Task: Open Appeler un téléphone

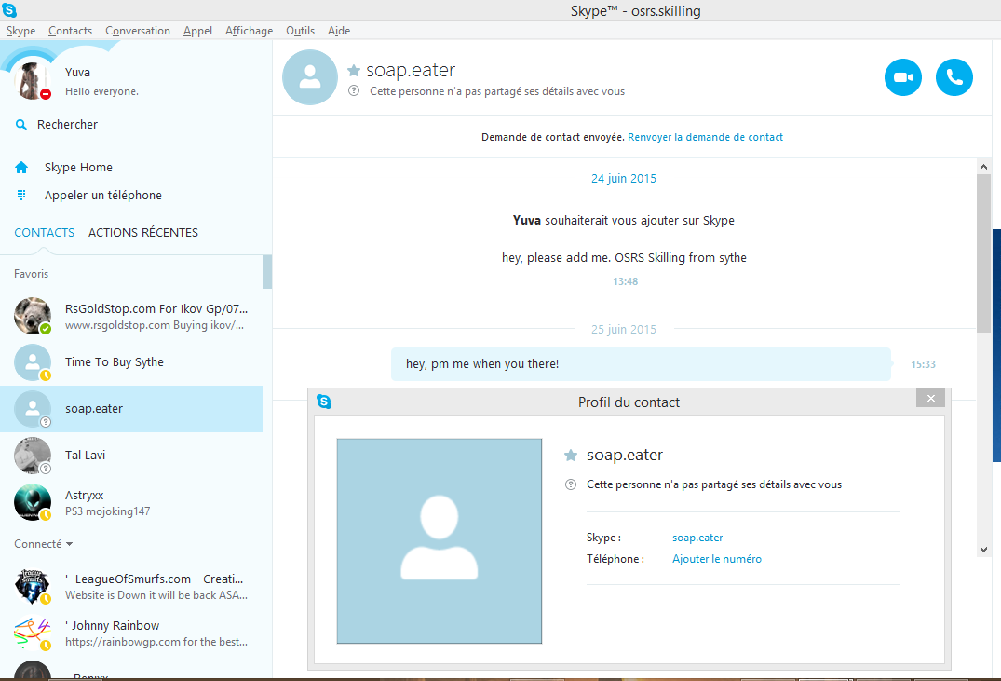Action: (x=102, y=195)
